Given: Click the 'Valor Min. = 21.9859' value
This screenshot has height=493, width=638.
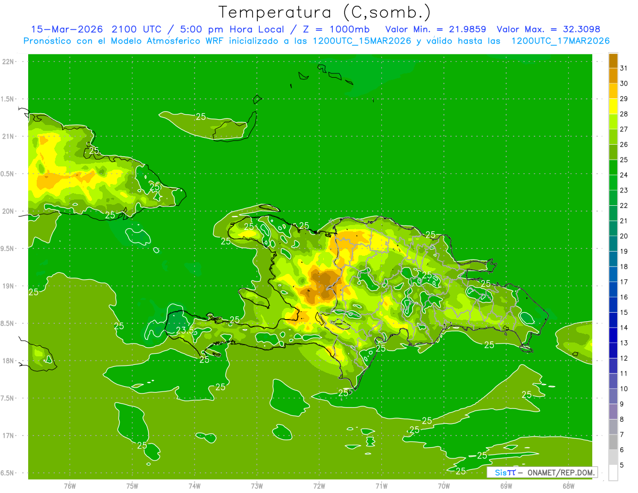Looking at the screenshot, I should point(435,29).
